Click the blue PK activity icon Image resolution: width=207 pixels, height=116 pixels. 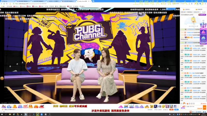[20, 106]
